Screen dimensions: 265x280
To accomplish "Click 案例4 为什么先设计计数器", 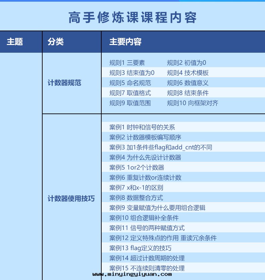I will [145, 157].
